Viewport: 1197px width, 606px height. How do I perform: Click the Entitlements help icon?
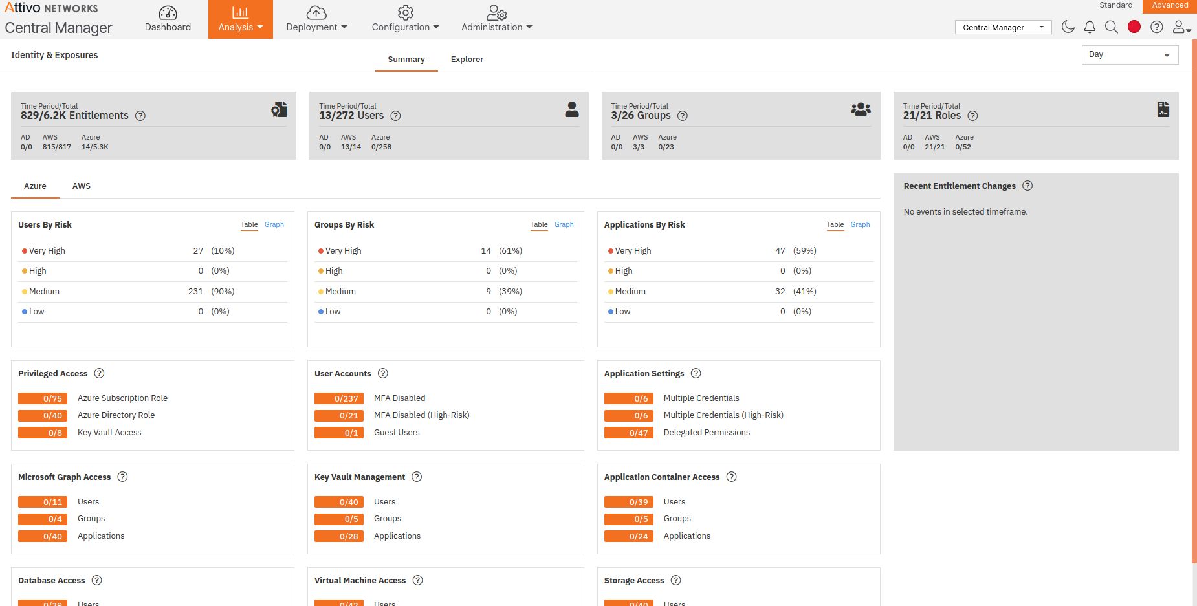(x=140, y=116)
